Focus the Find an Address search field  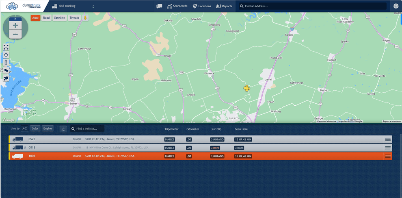click(313, 6)
